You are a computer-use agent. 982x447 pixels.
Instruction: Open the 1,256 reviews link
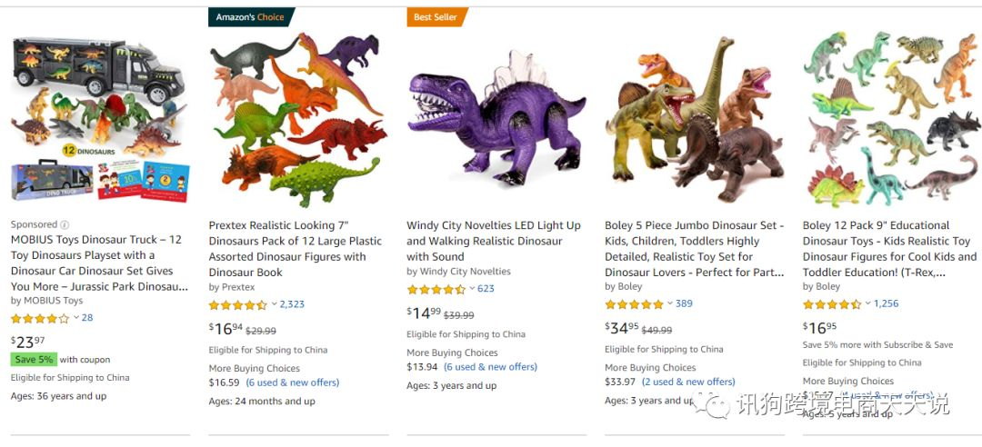(887, 303)
